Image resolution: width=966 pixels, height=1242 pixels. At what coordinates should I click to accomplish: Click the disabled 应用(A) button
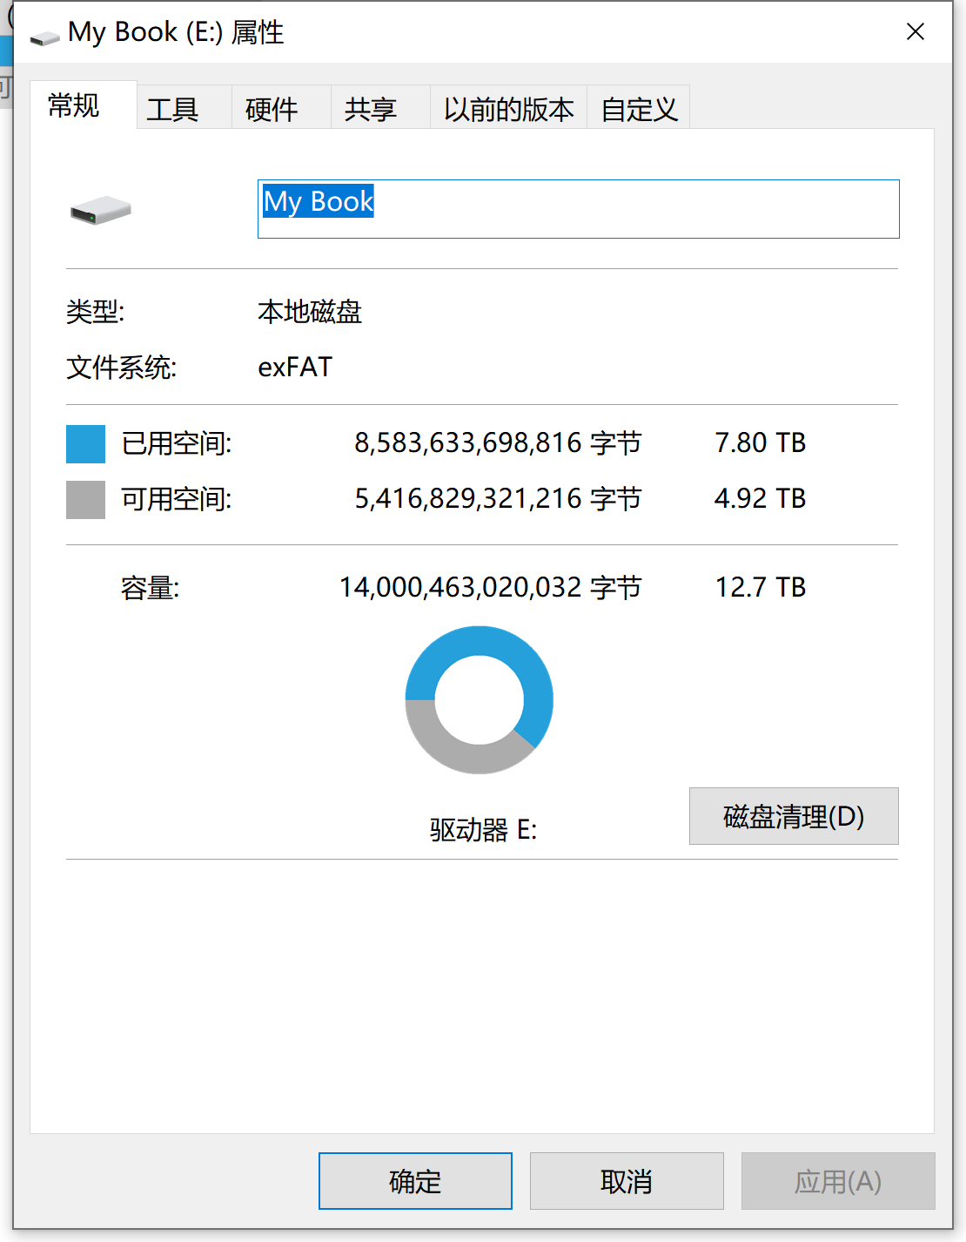pos(836,1181)
